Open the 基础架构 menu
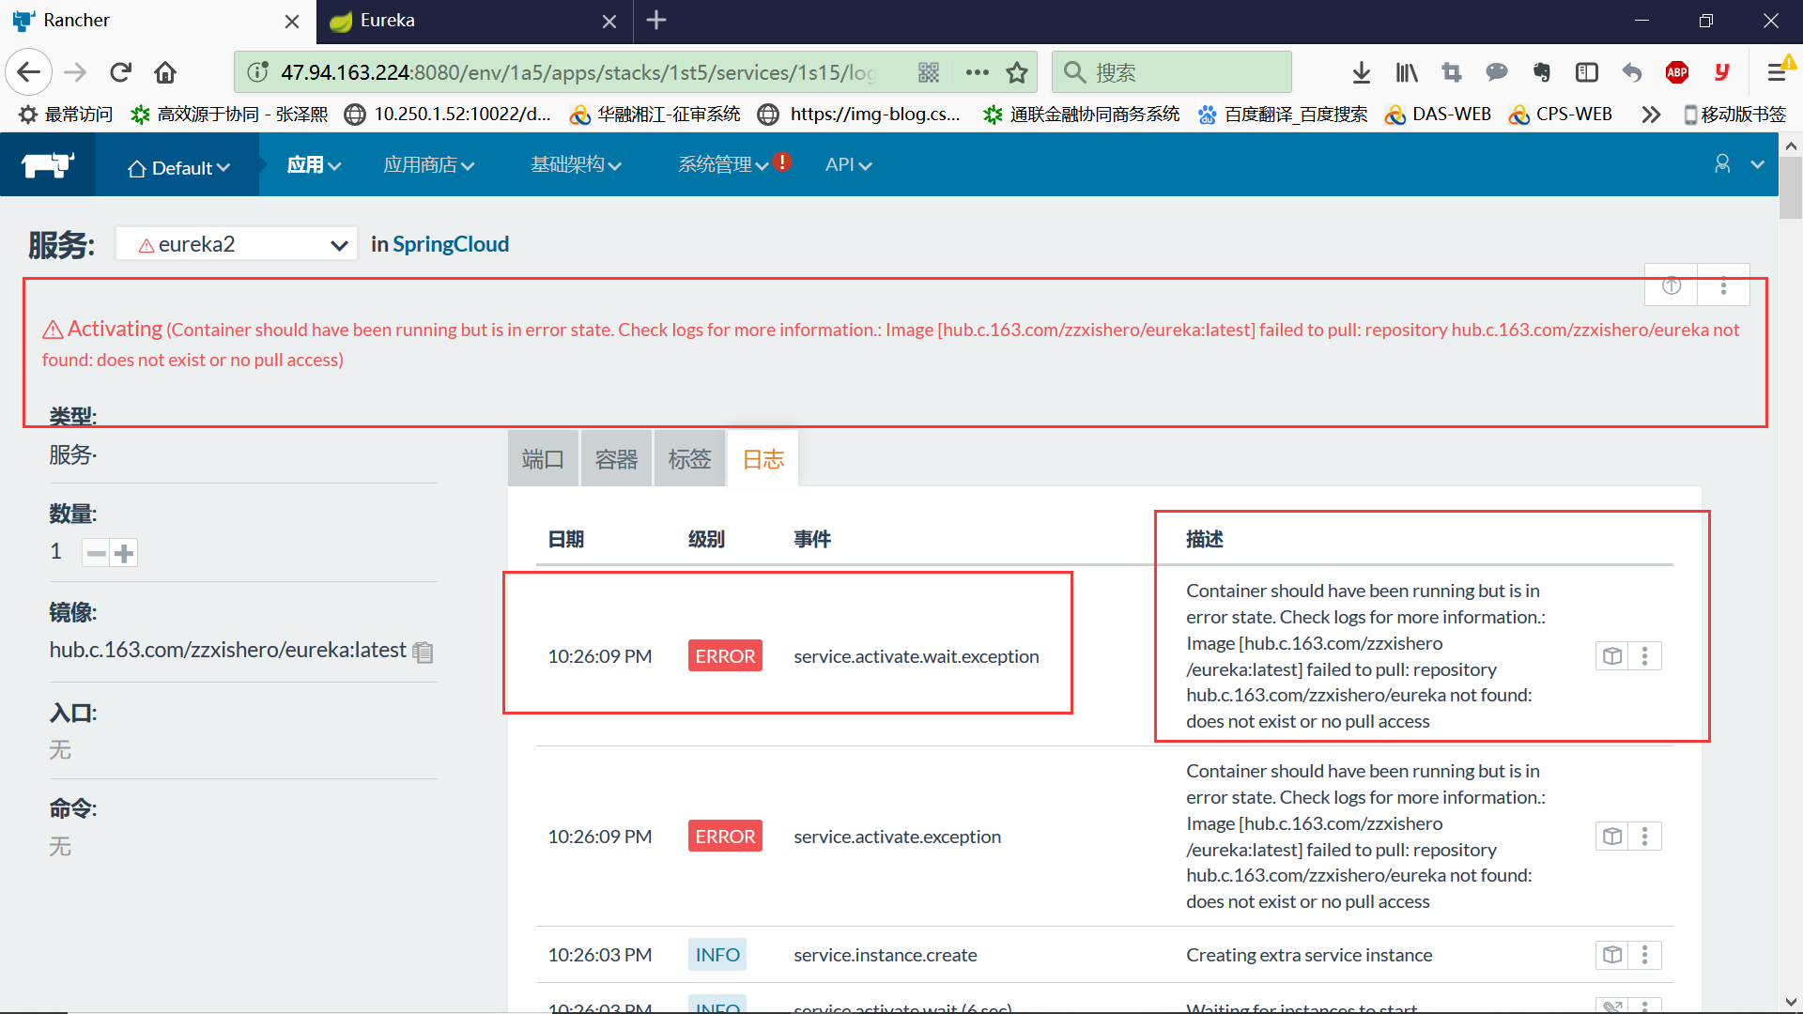The width and height of the screenshot is (1803, 1014). 576,165
